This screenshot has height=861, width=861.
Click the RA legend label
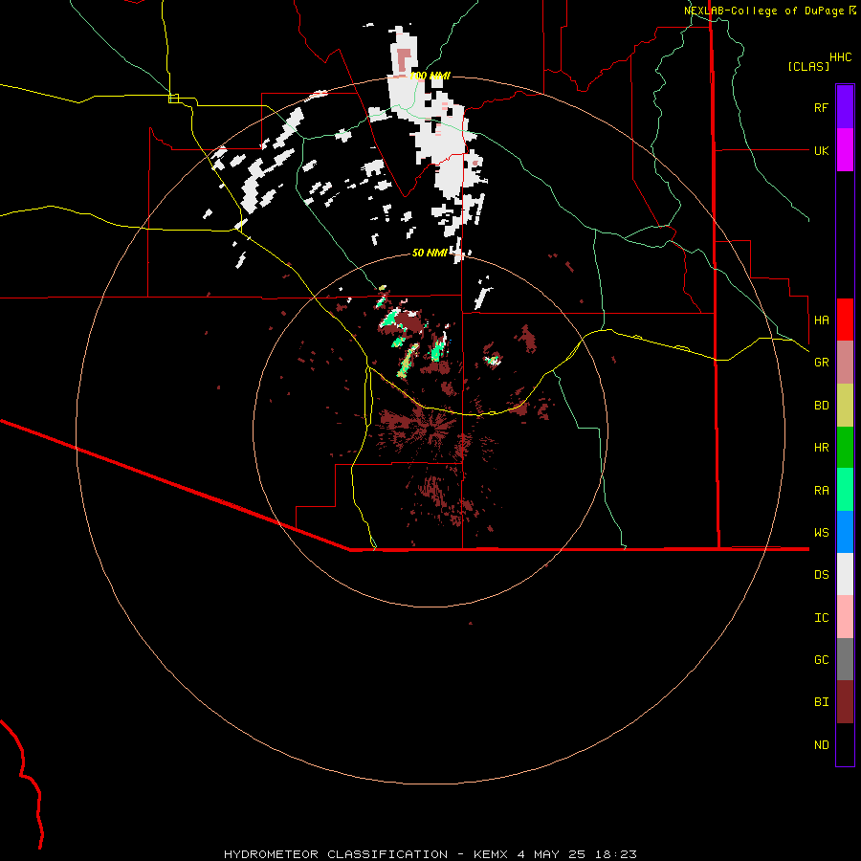coord(821,490)
